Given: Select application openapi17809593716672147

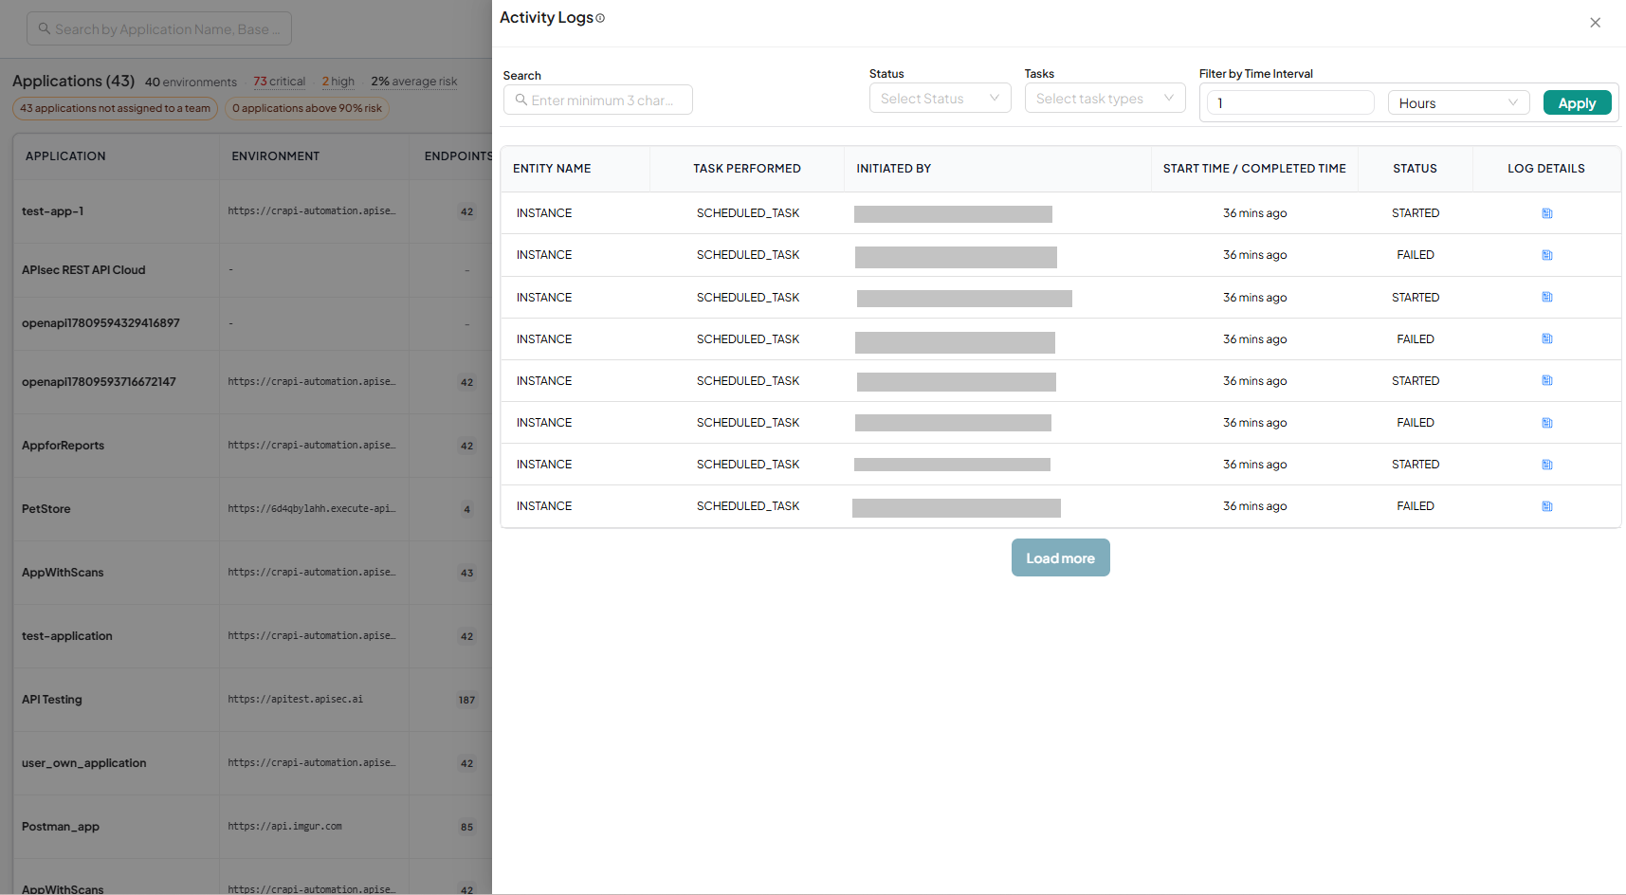Looking at the screenshot, I should coord(99,382).
